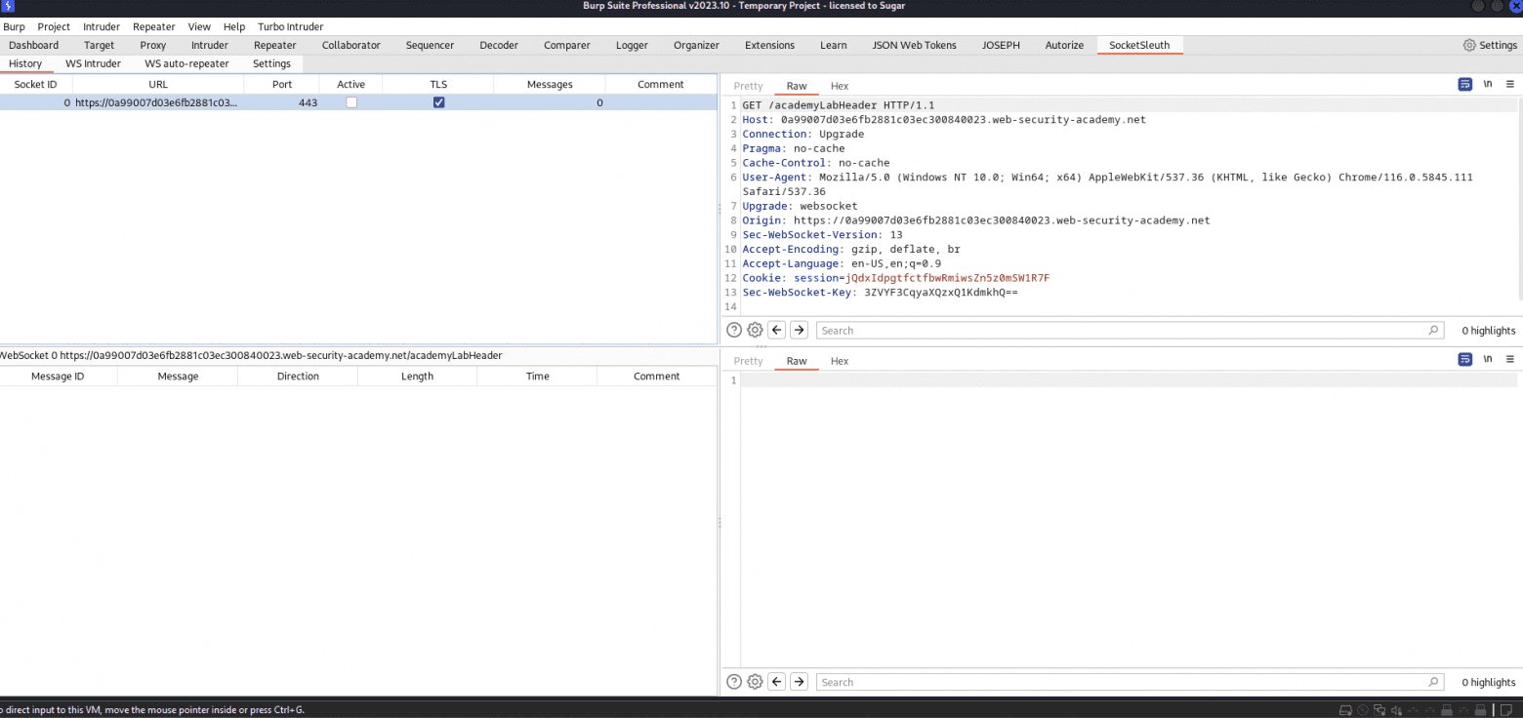Open search settings gear in lower message viewer
Viewport: 1523px width, 718px height.
755,682
